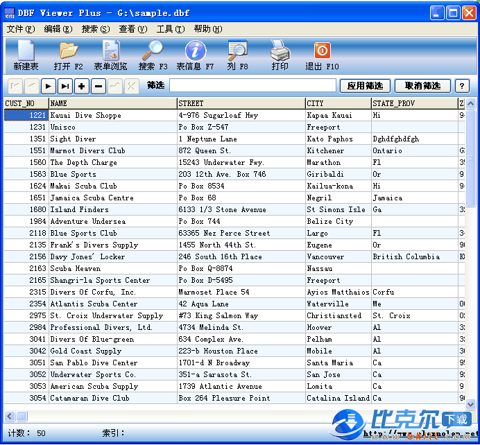
Task: Click the cancel edit X button
Action: tap(132, 86)
